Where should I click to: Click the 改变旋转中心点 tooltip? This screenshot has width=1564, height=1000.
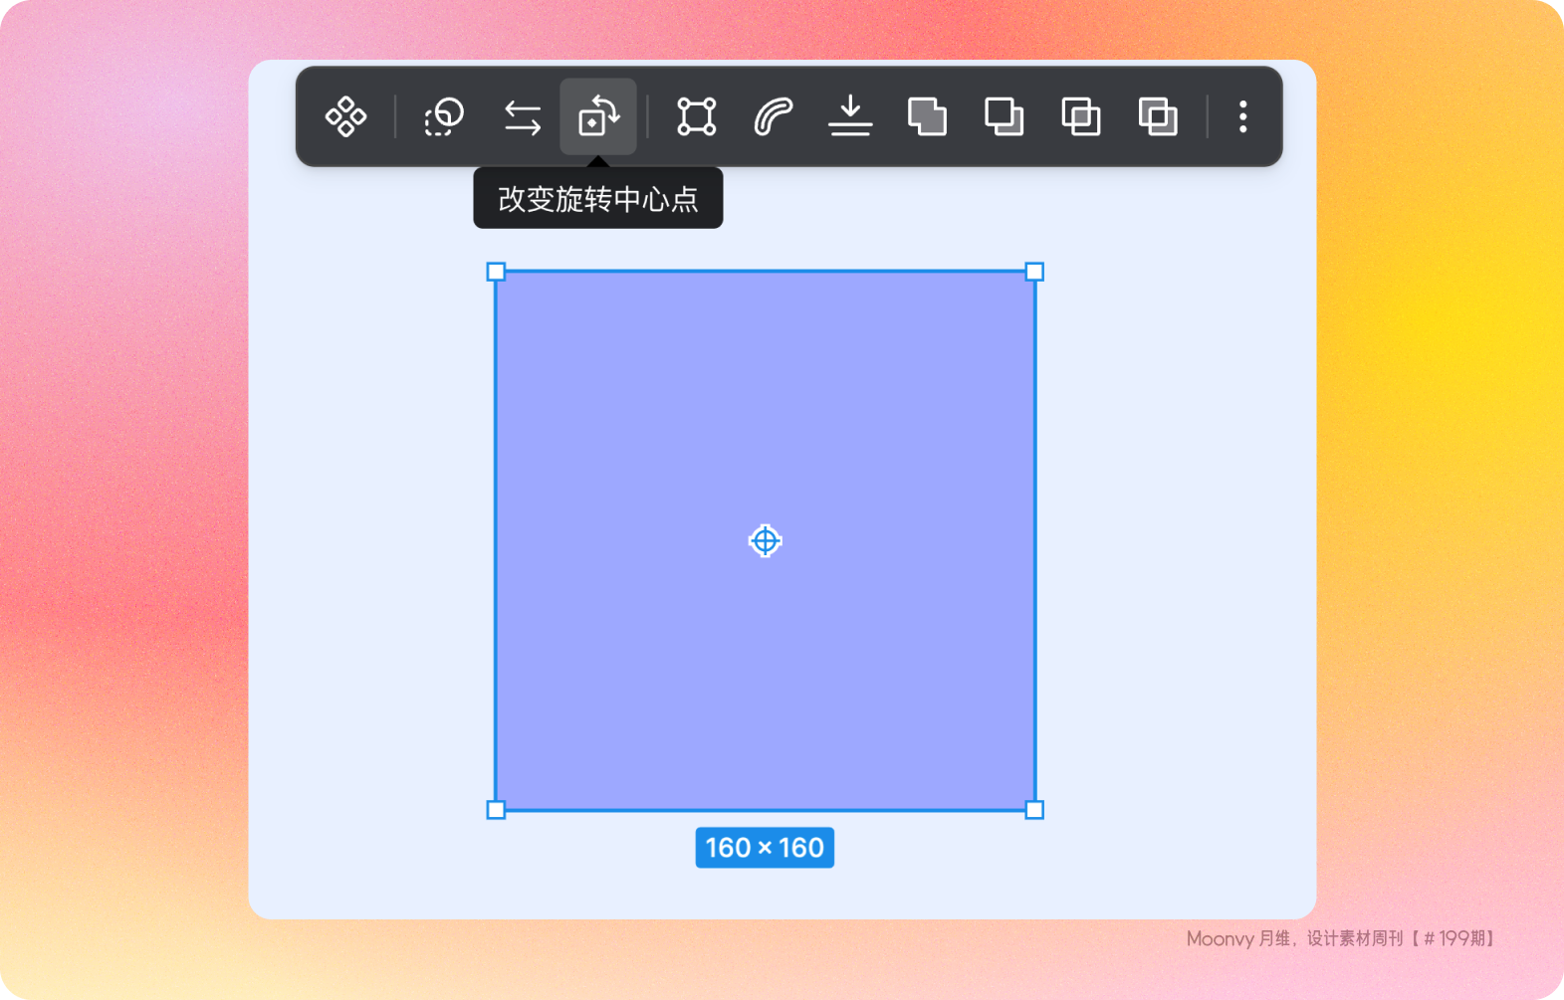(598, 199)
